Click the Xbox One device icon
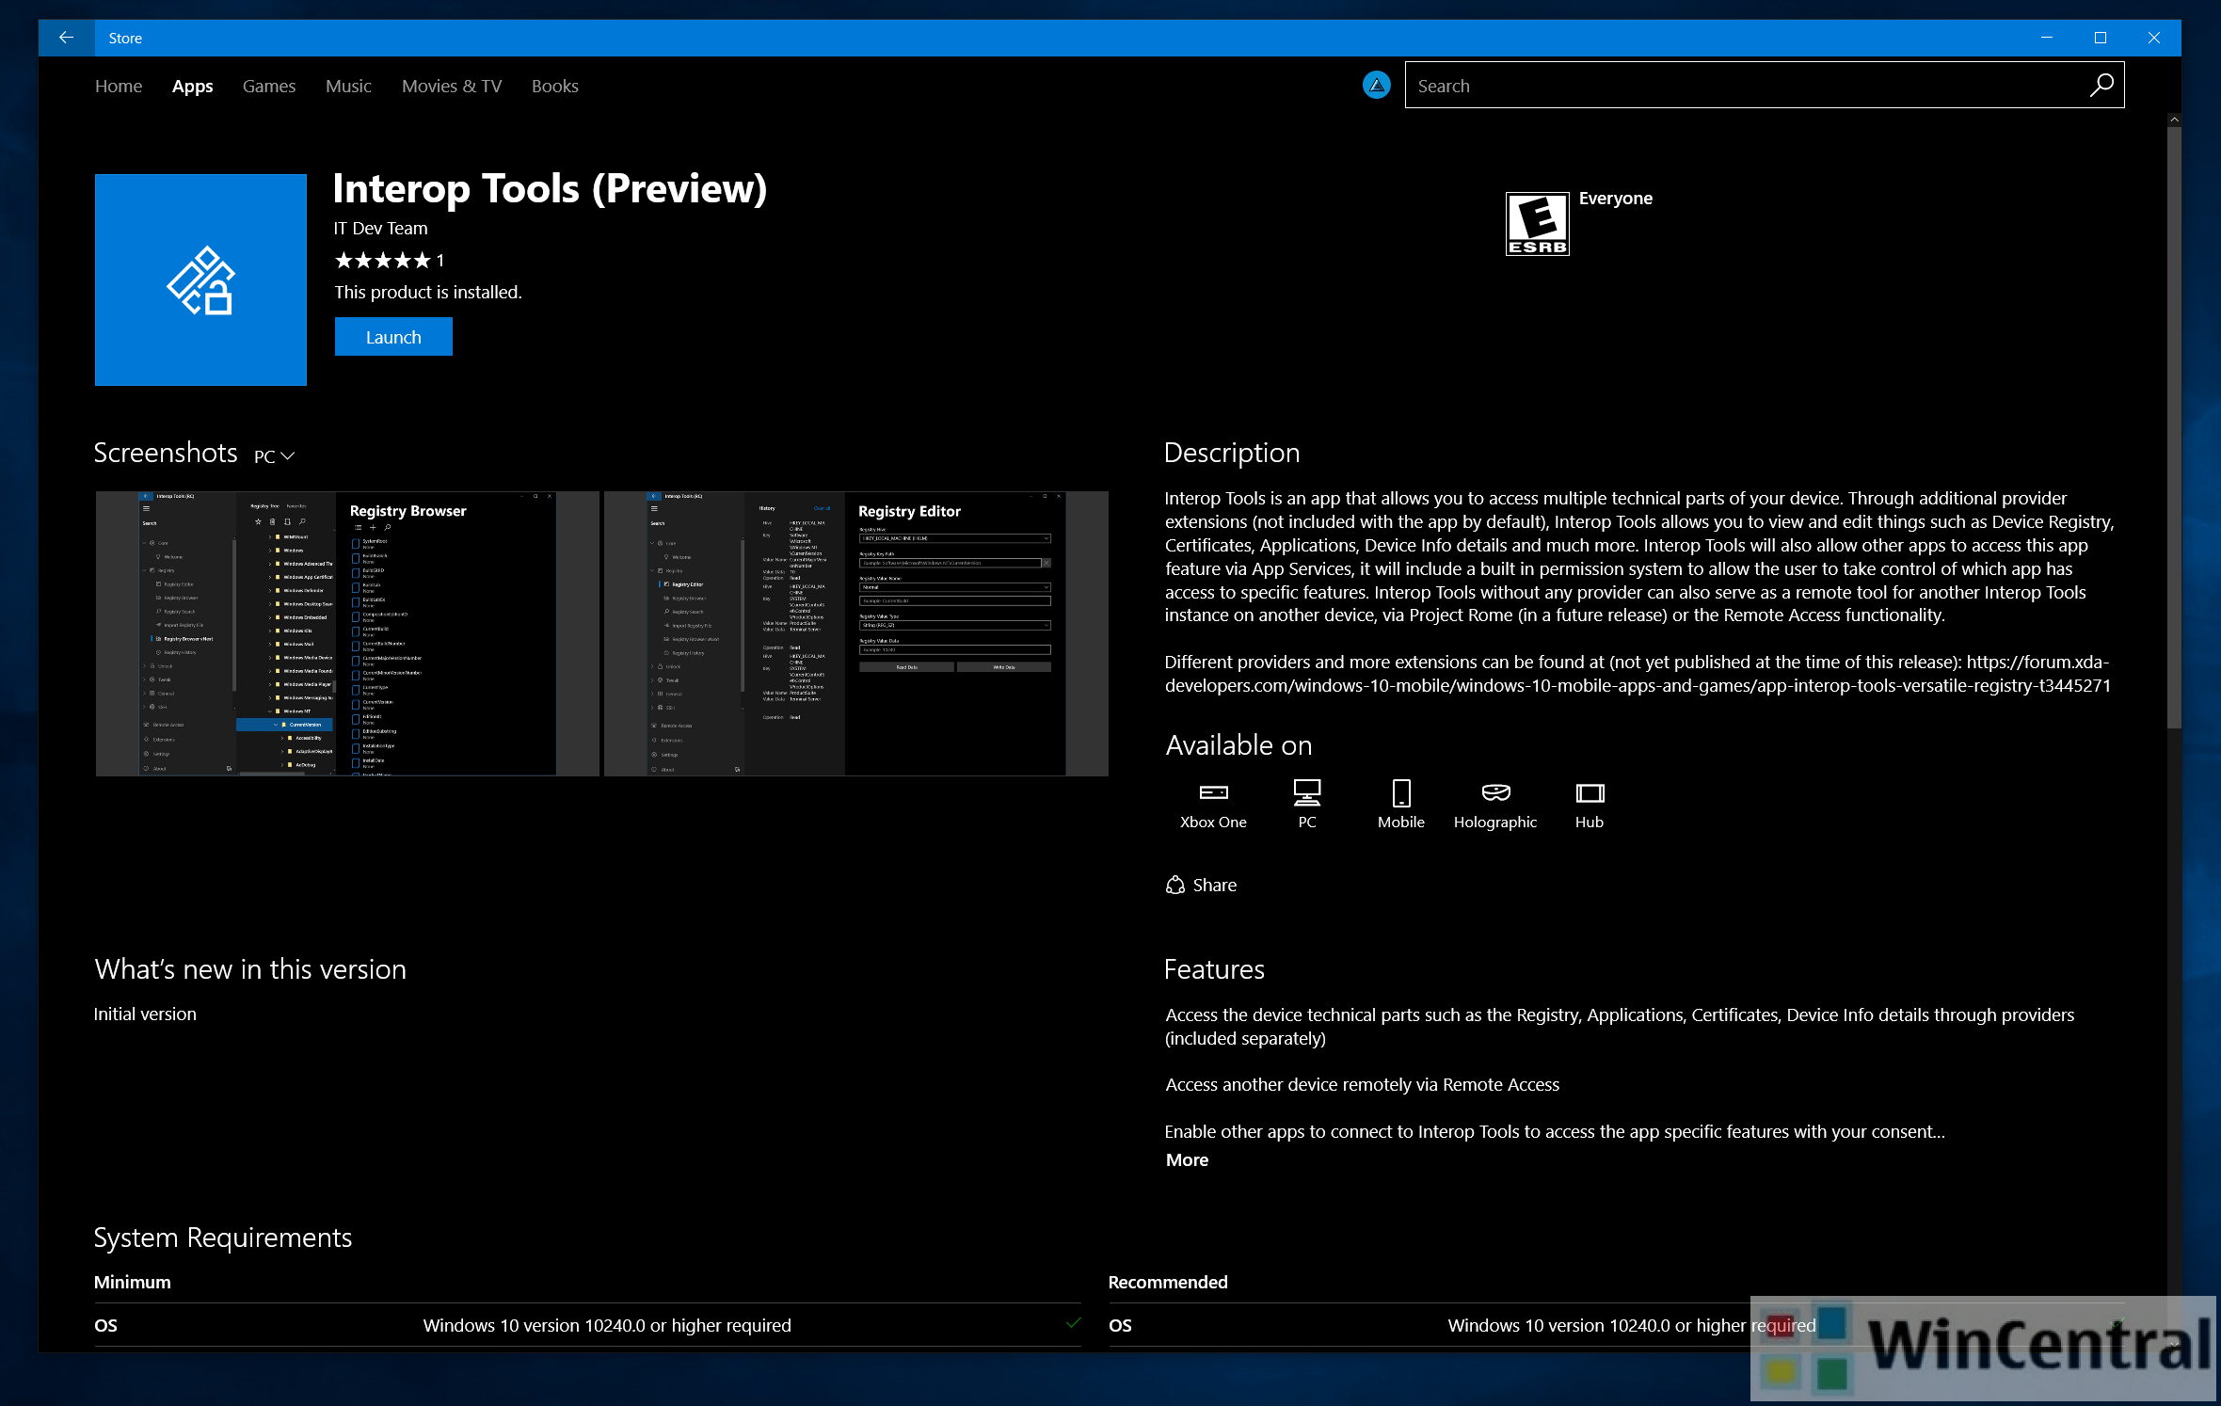This screenshot has height=1406, width=2221. (1213, 793)
